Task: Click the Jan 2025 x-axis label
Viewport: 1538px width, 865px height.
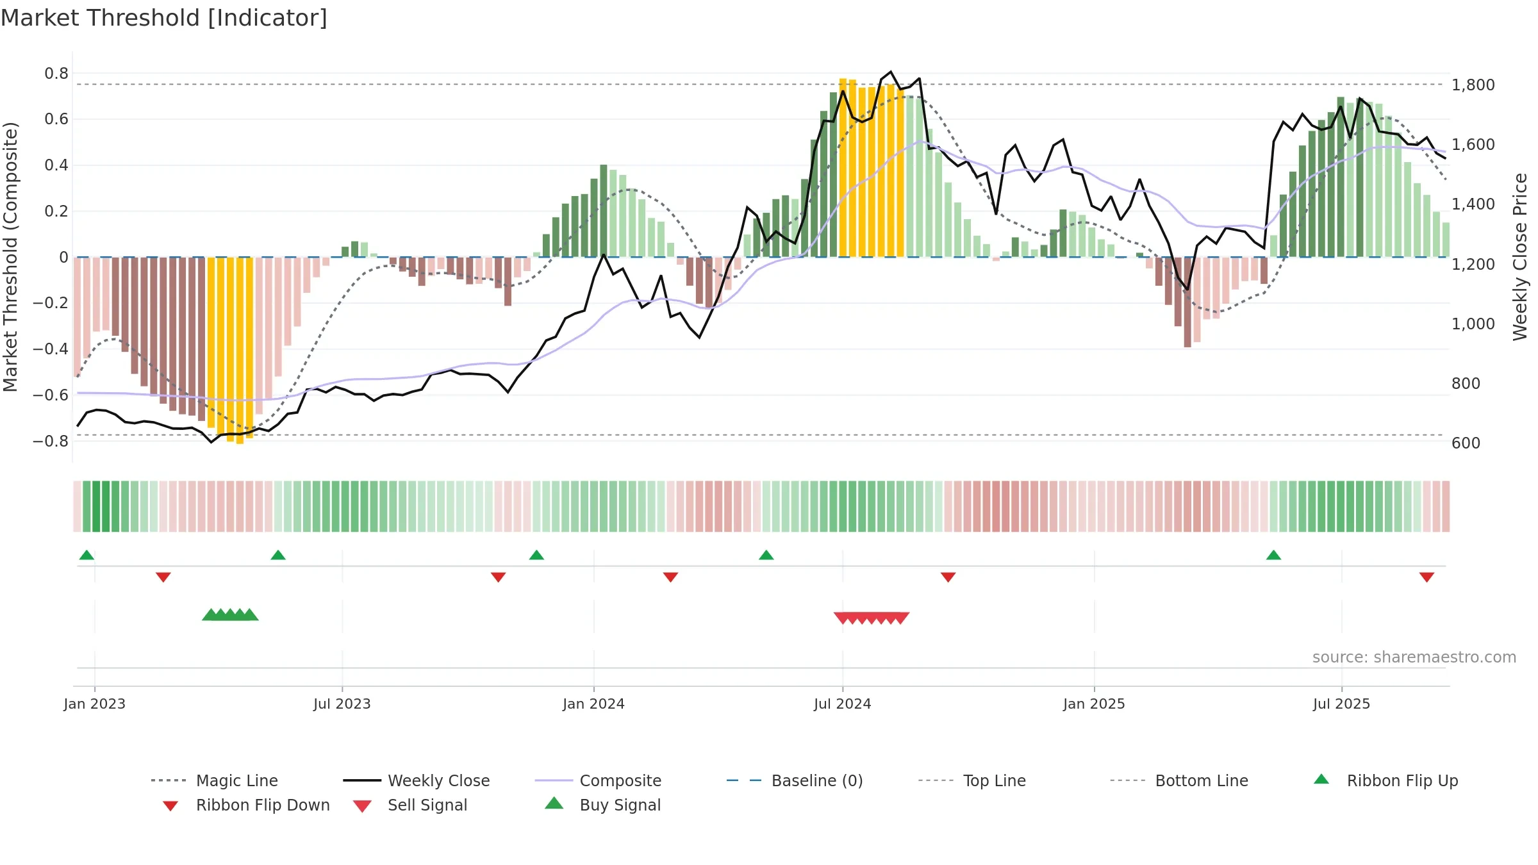Action: click(1094, 704)
